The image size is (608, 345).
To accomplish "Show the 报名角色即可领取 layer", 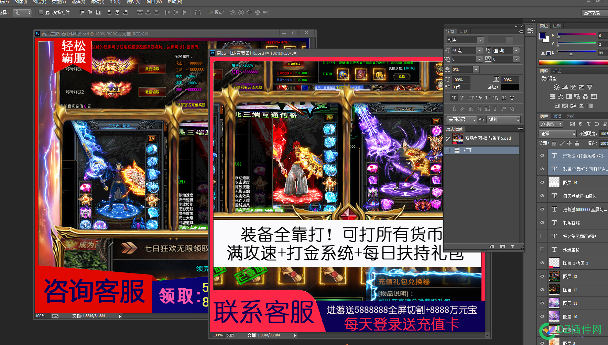I will [x=542, y=236].
